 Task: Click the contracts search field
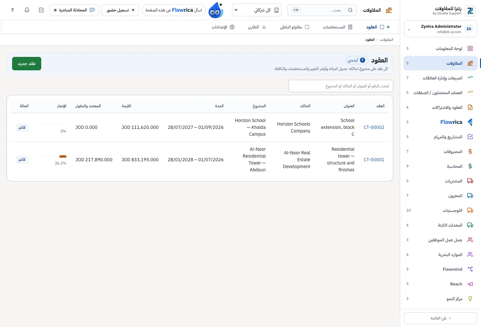(x=341, y=86)
